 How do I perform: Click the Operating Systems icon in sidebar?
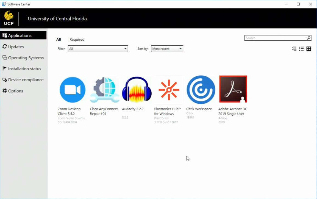coord(4,58)
